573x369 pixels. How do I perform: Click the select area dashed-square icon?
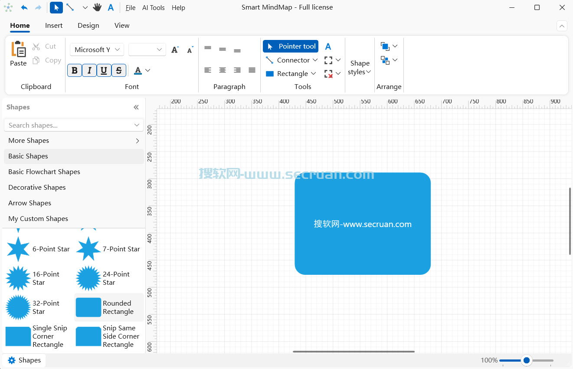328,60
